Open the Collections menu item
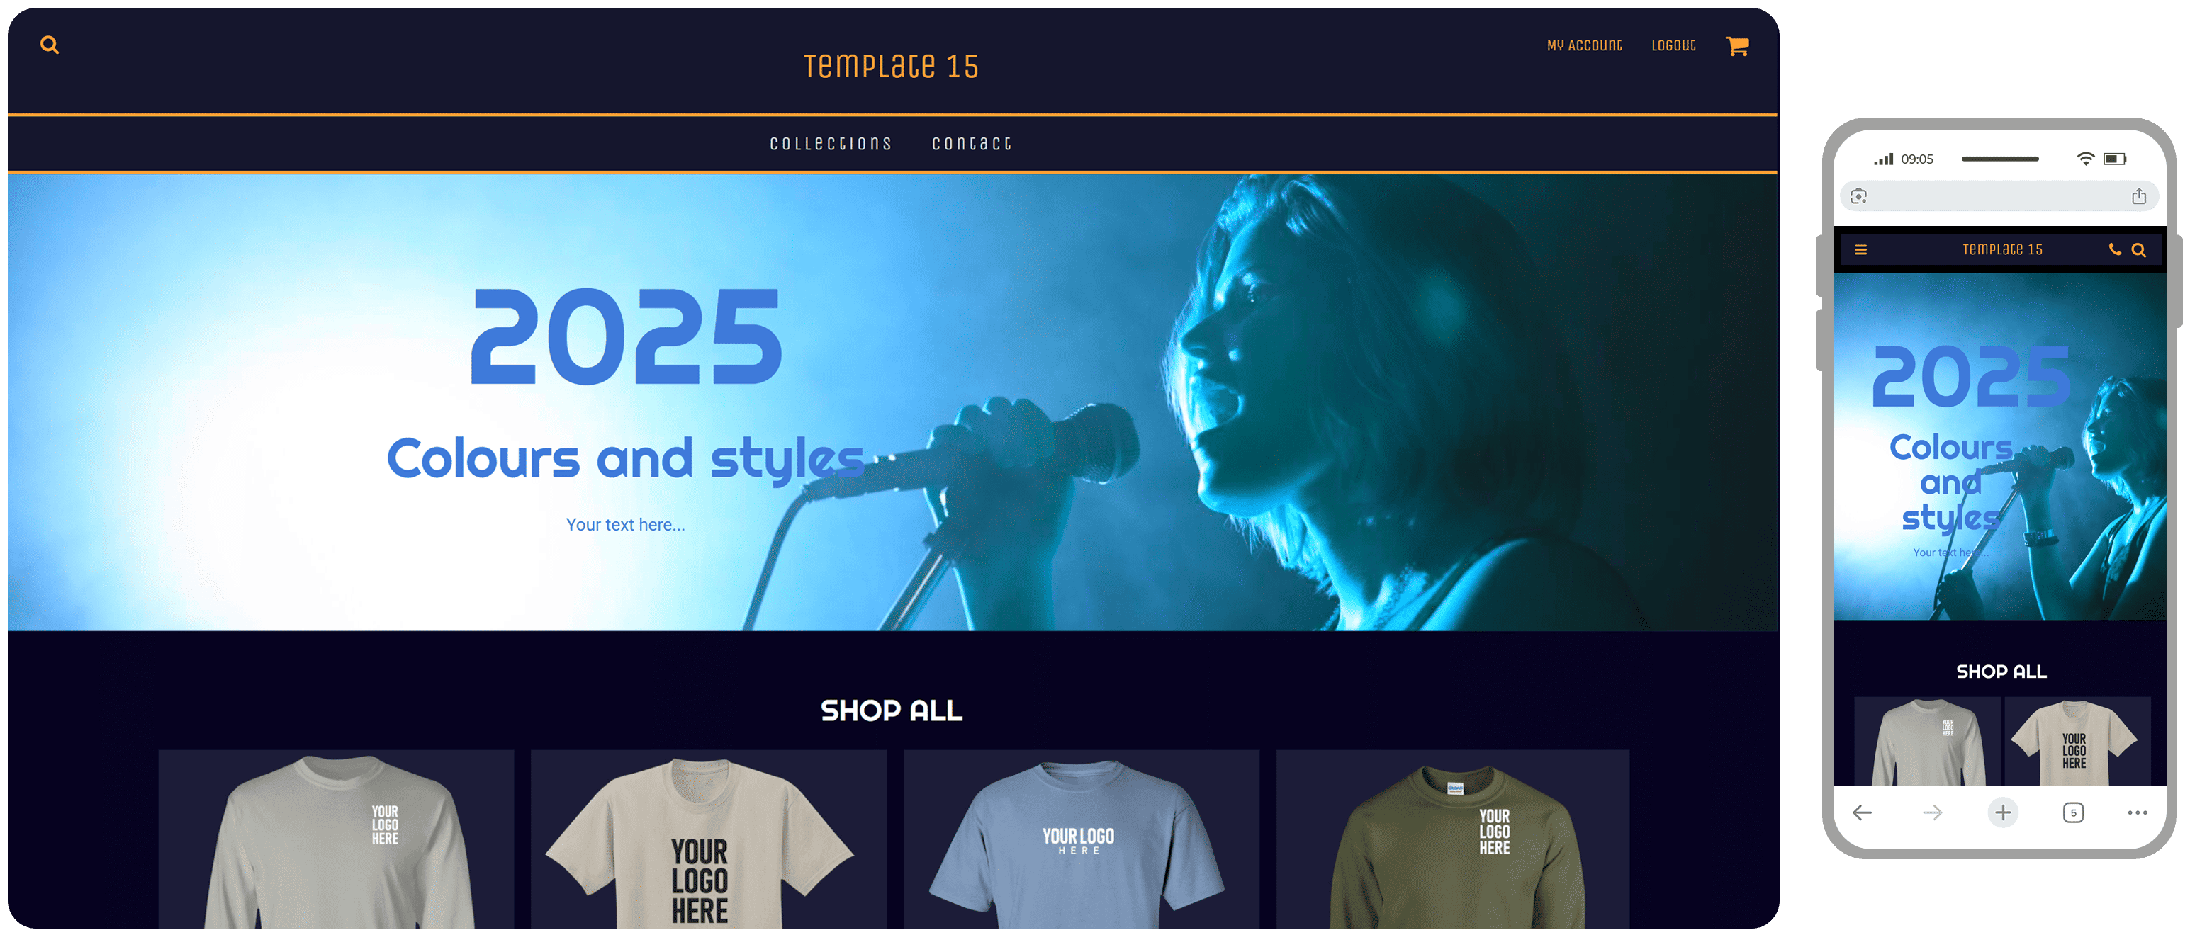Image resolution: width=2190 pixels, height=935 pixels. click(831, 144)
